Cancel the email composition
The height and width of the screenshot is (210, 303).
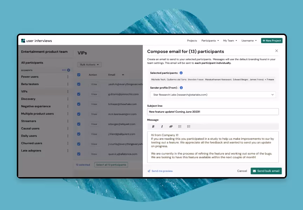pos(242,171)
